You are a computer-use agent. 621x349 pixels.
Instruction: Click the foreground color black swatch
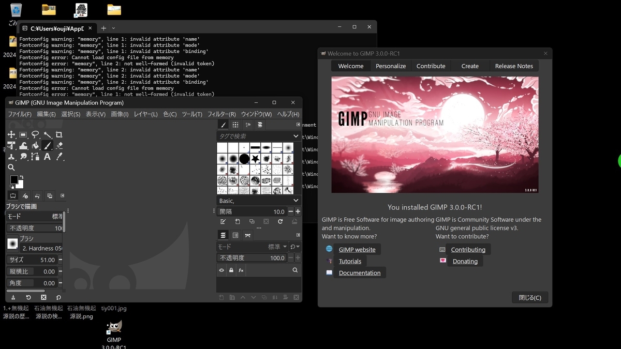click(x=13, y=179)
